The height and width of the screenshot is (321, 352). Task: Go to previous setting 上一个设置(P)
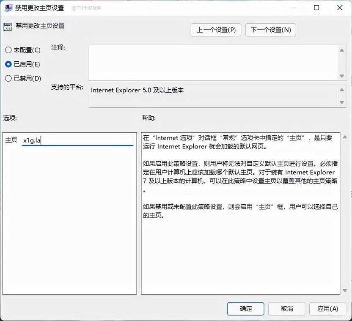(x=216, y=30)
